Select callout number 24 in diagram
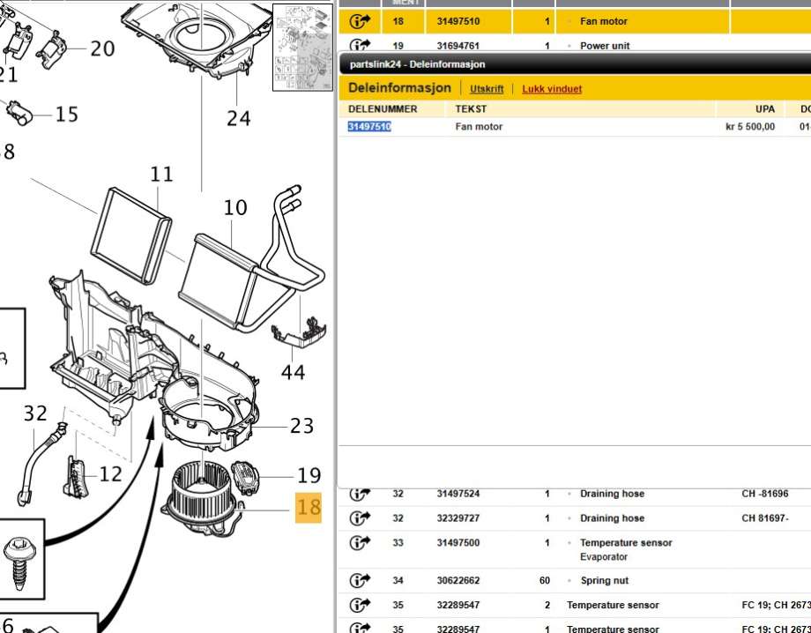This screenshot has height=633, width=811. click(238, 118)
